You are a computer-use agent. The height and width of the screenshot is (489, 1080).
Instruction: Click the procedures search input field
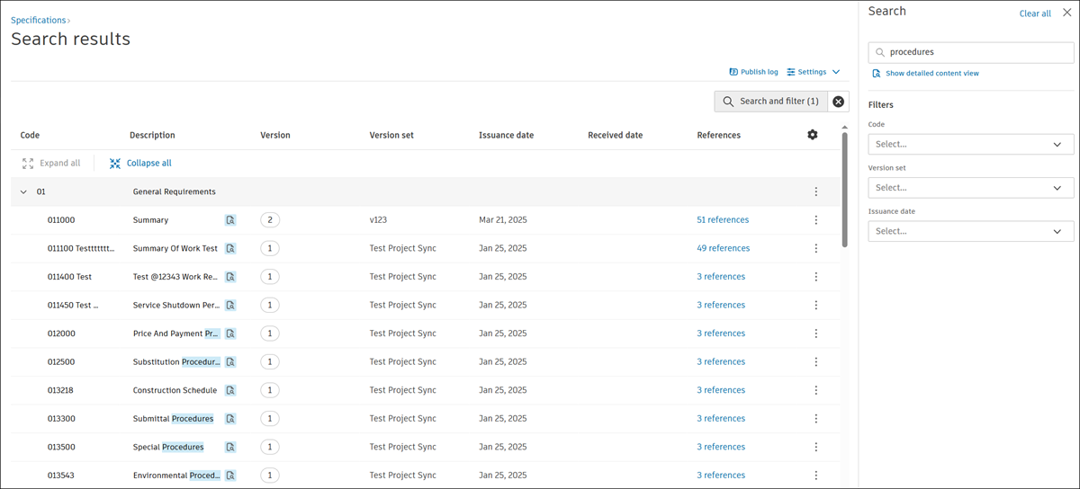[x=976, y=52]
